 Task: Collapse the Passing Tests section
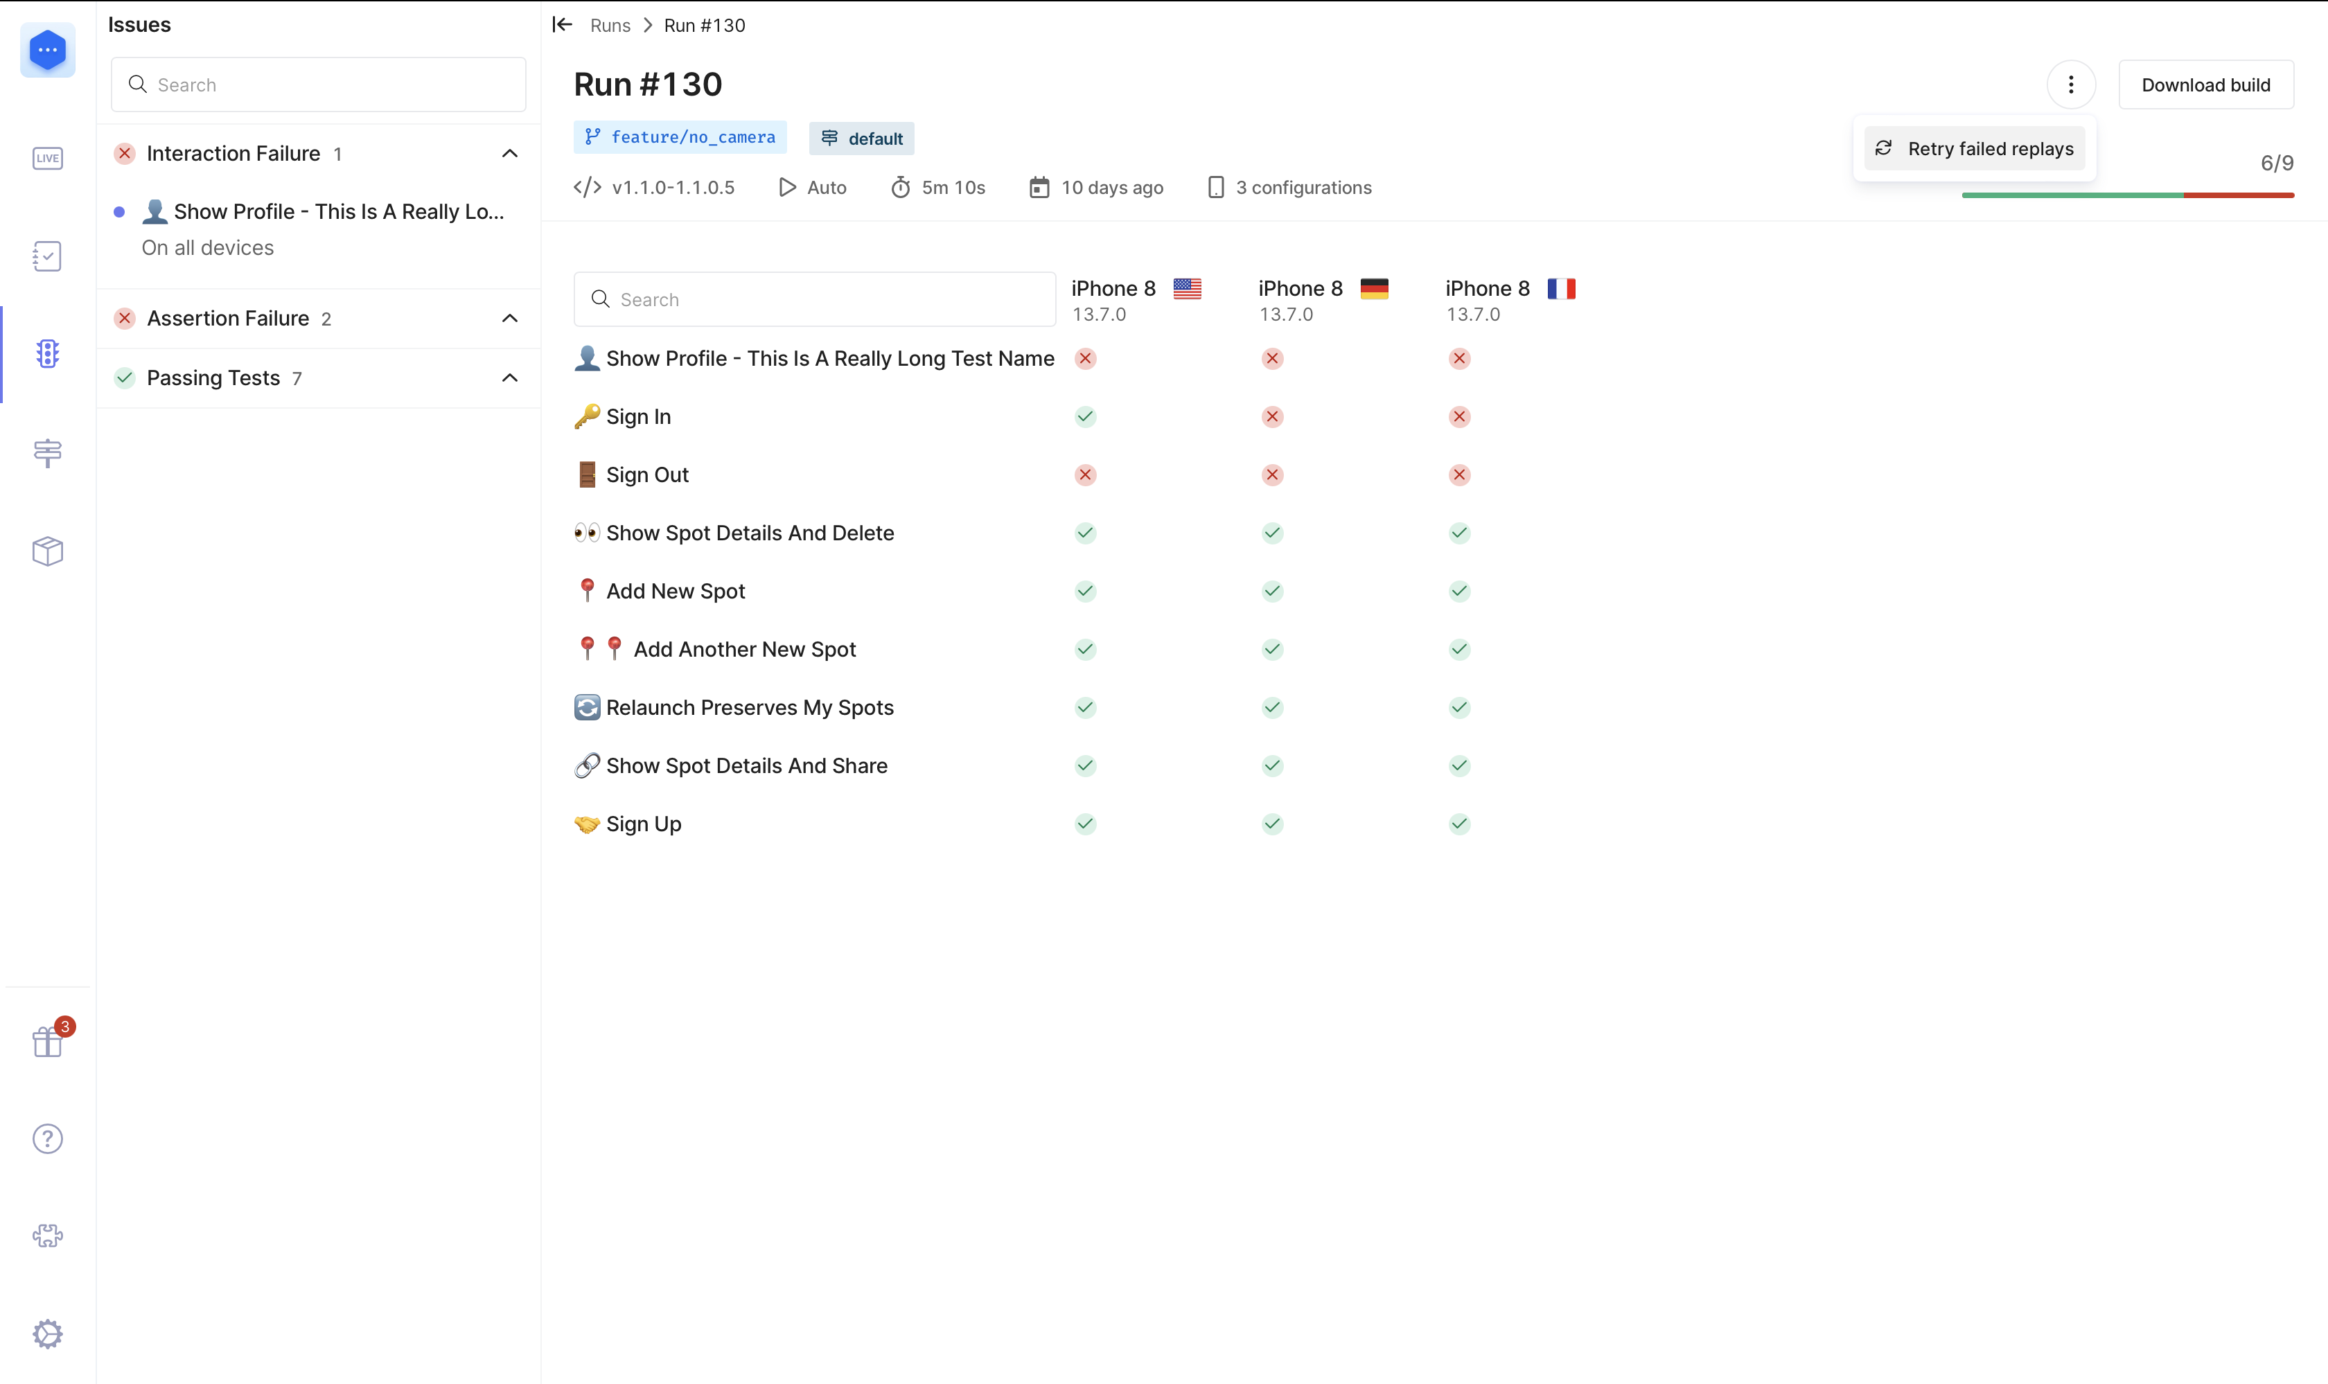[509, 379]
